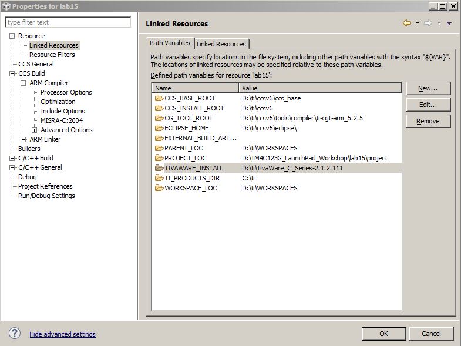461x346 pixels.
Task: Select CCS General in the tree
Action: [x=36, y=64]
